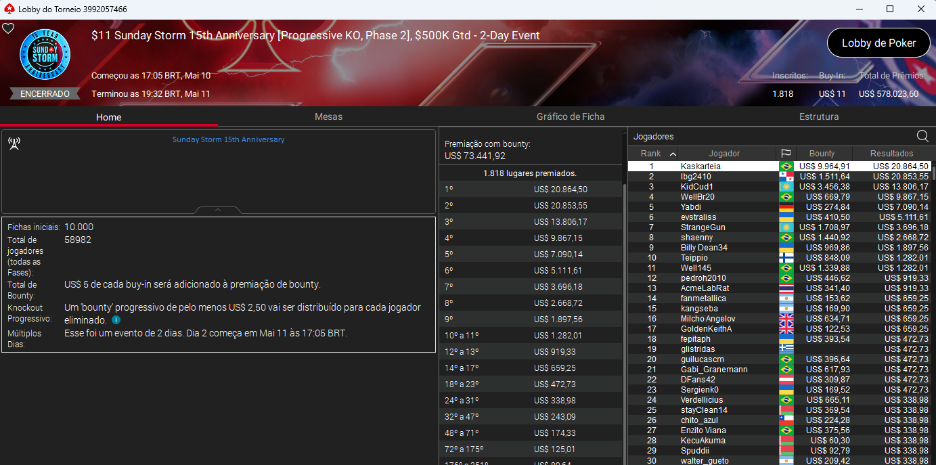Viewport: 936px width, 465px height.
Task: Select player row Spuddii
Action: (780, 451)
